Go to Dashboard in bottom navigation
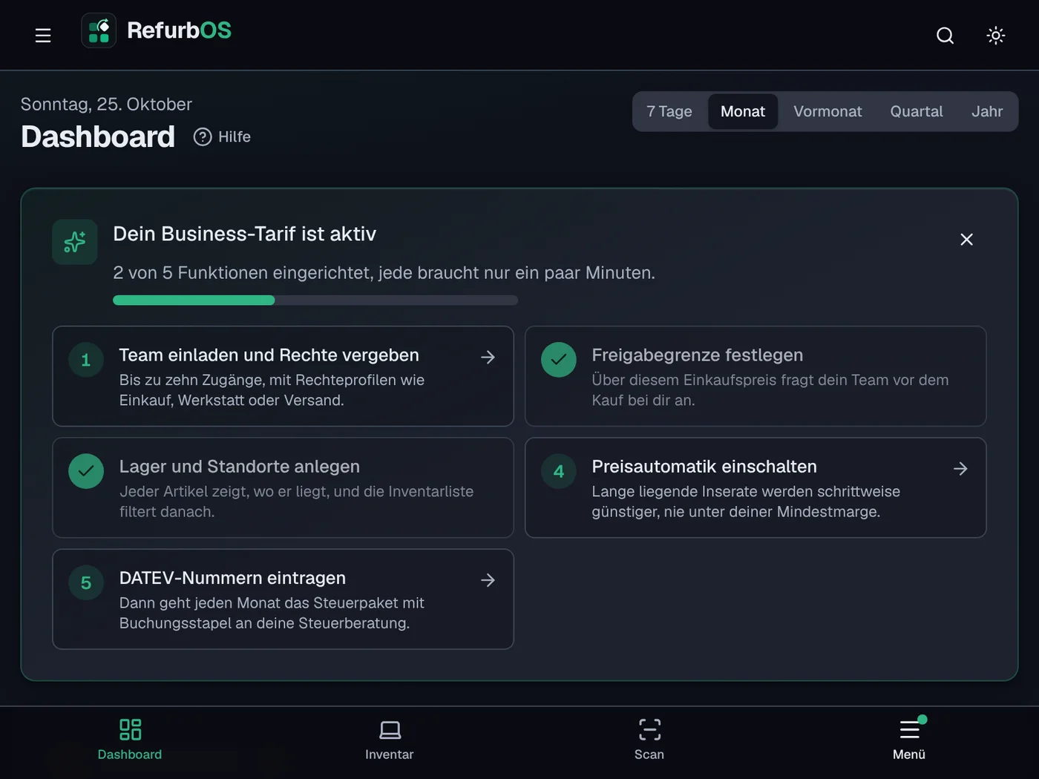The height and width of the screenshot is (779, 1039). coord(130,740)
